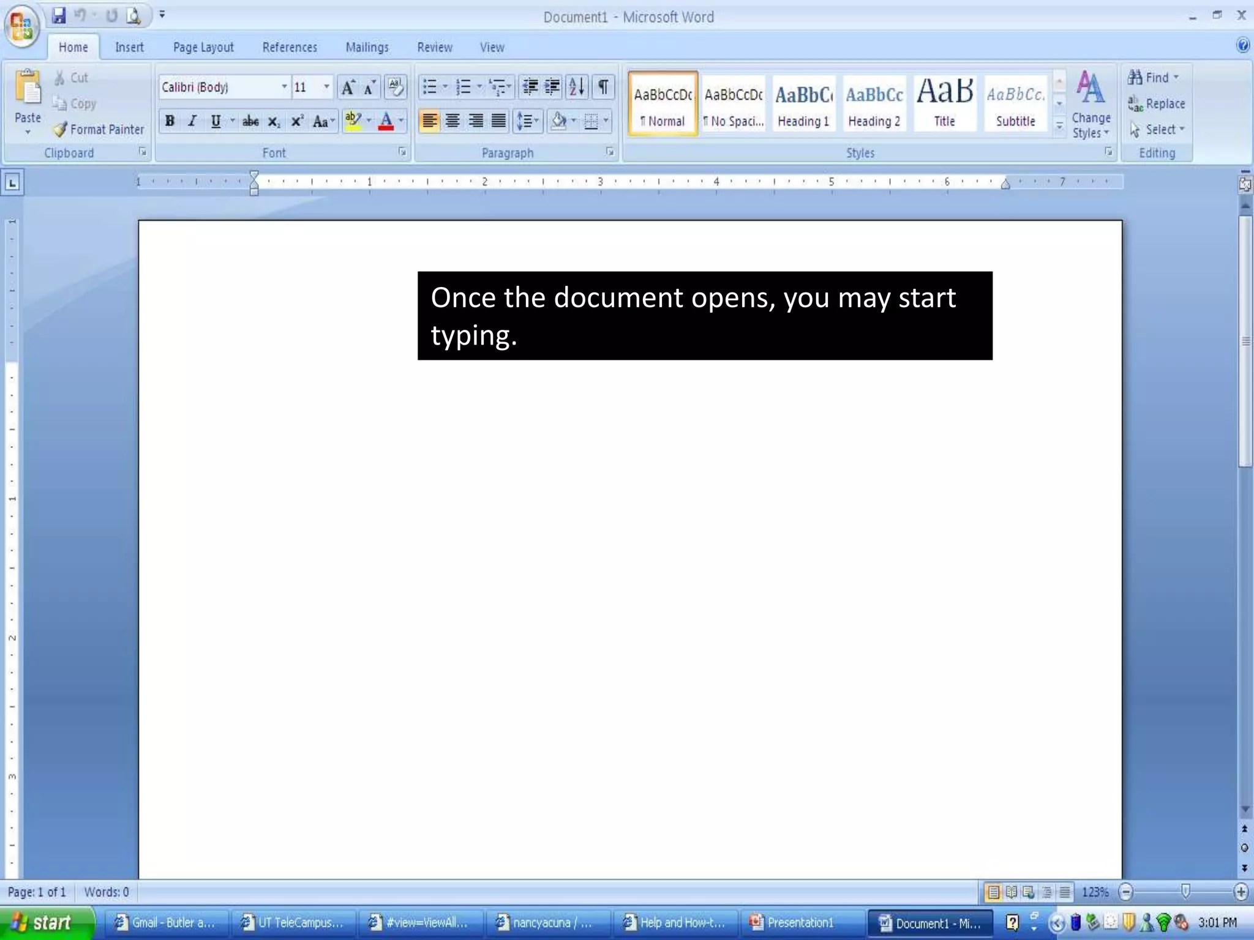Click the Strikethrough icon
Image resolution: width=1254 pixels, height=940 pixels.
click(250, 121)
